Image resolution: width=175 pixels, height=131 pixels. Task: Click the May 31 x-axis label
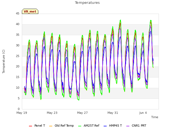tap(113, 113)
